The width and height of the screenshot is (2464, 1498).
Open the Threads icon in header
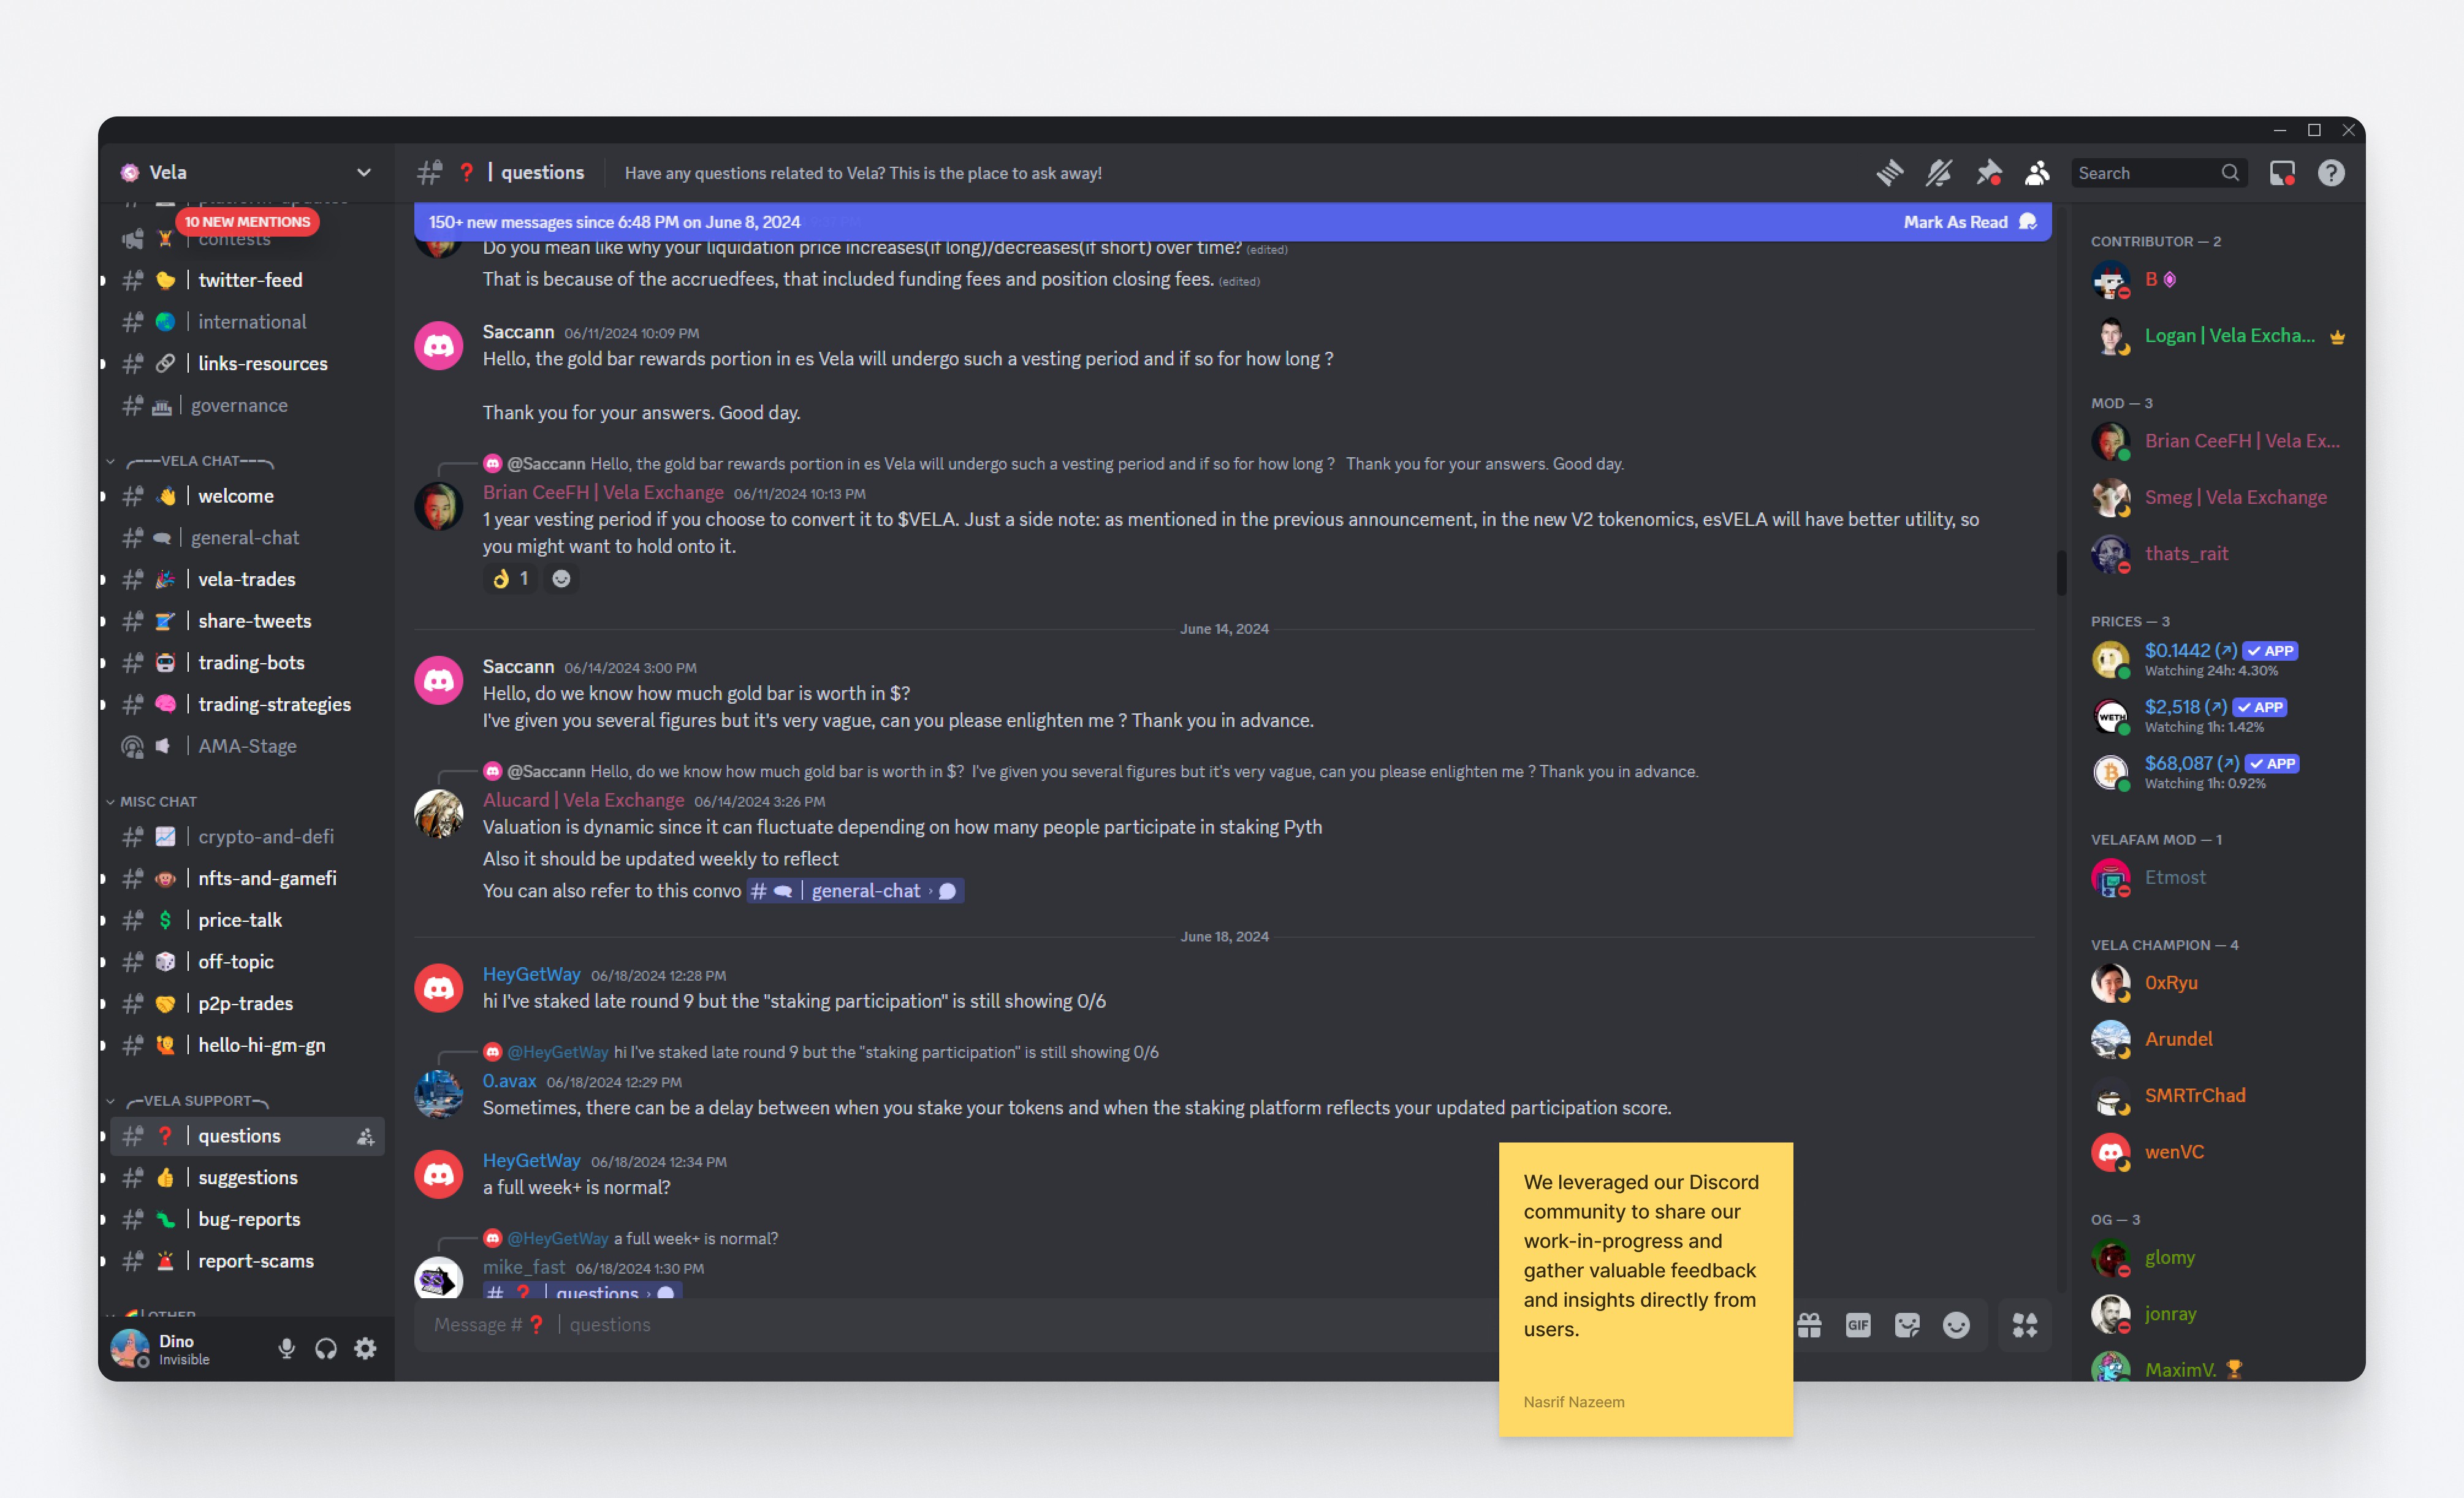point(1889,173)
